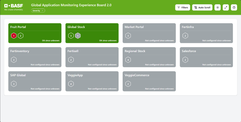
Task: Click 'Not configured since unknown' in Fertisell
Action: click(x=102, y=65)
